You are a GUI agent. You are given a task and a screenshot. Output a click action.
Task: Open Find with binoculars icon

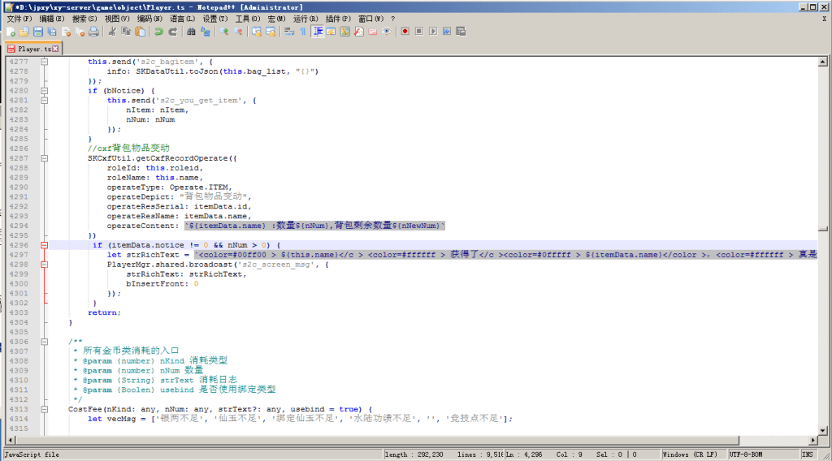click(x=191, y=32)
